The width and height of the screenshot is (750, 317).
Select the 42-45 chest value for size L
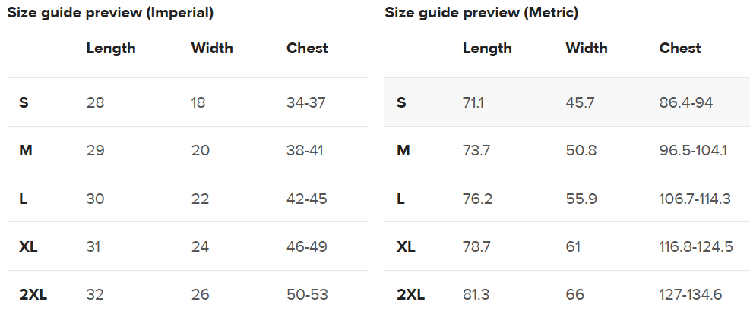tap(306, 199)
